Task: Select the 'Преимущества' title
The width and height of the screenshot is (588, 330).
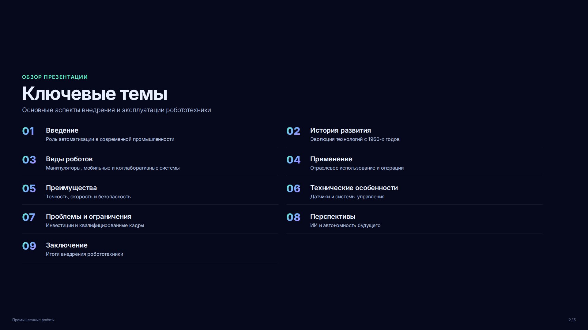Action: [x=71, y=188]
